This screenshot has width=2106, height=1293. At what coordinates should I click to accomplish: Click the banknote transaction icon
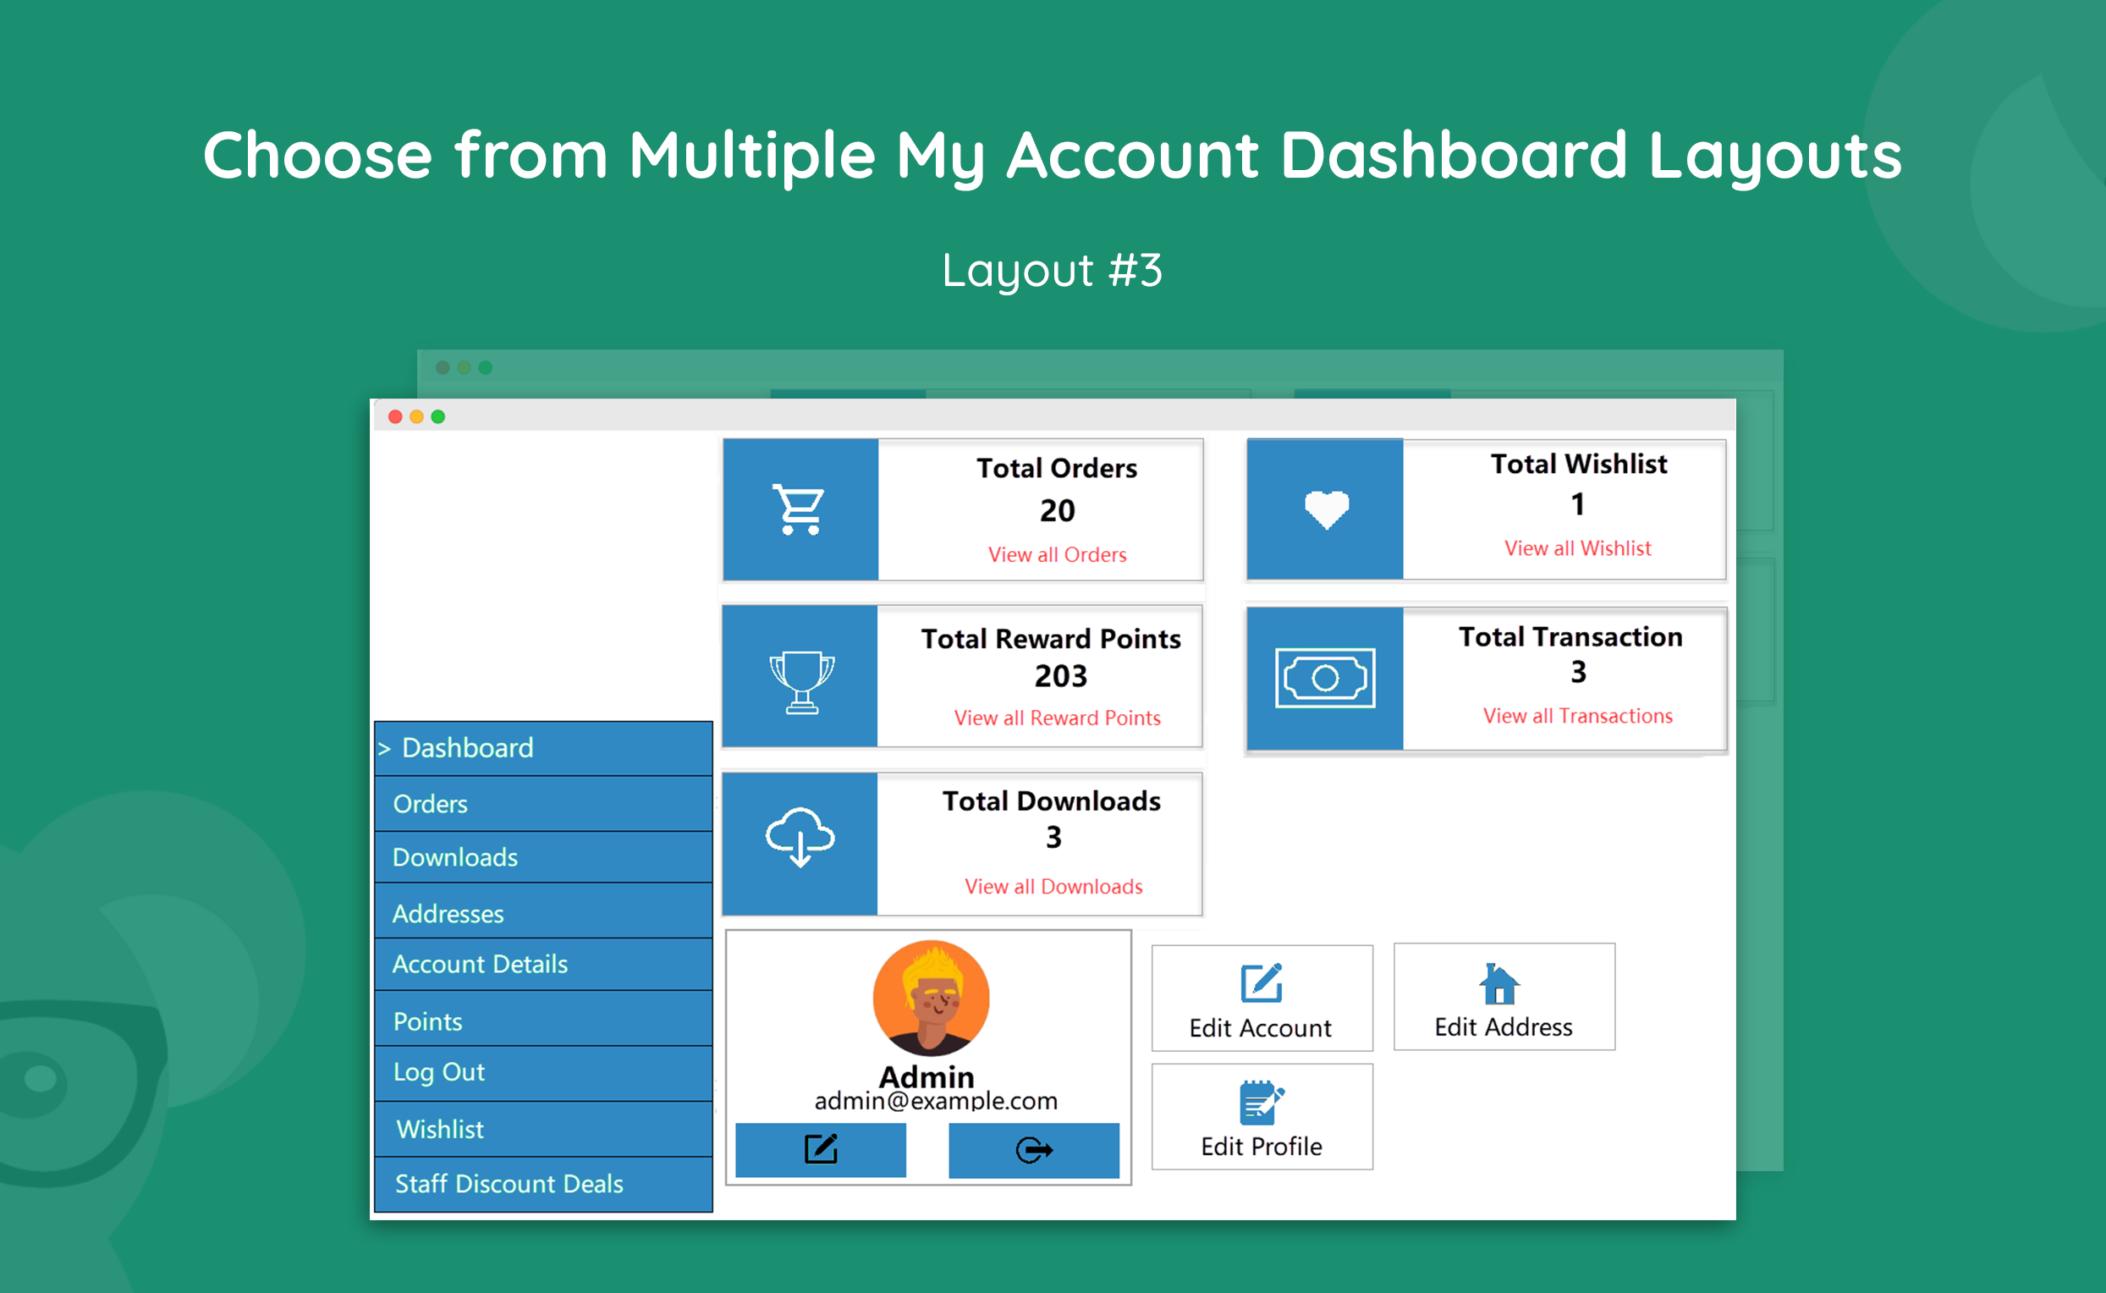tap(1324, 678)
